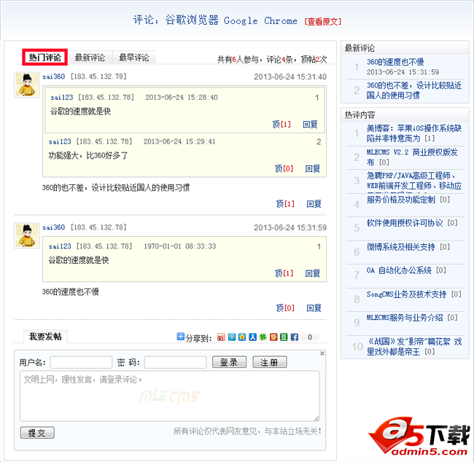
Task: Open the 查看原文 link in the title
Action: 322,22
